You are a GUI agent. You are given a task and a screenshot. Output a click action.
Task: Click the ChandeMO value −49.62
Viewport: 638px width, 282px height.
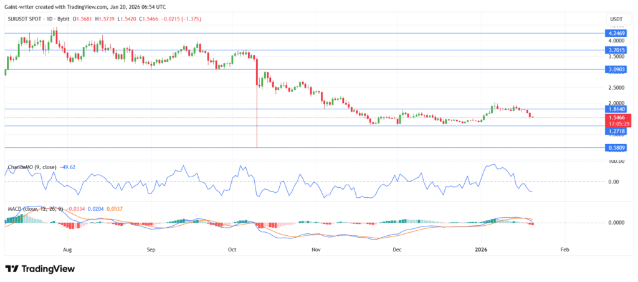pyautogui.click(x=67, y=167)
